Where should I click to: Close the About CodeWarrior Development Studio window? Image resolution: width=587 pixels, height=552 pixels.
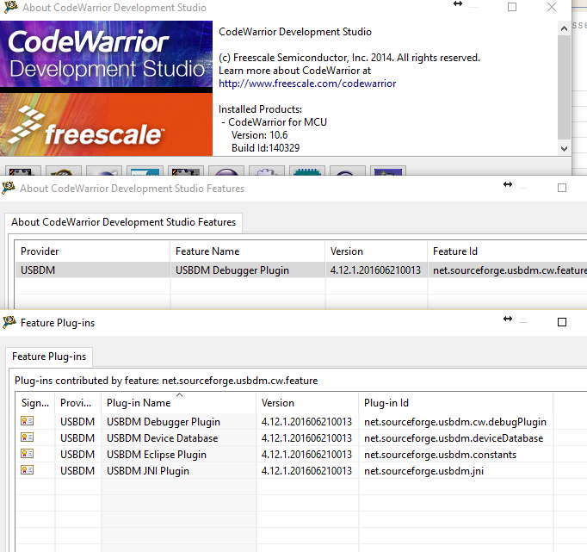[552, 7]
